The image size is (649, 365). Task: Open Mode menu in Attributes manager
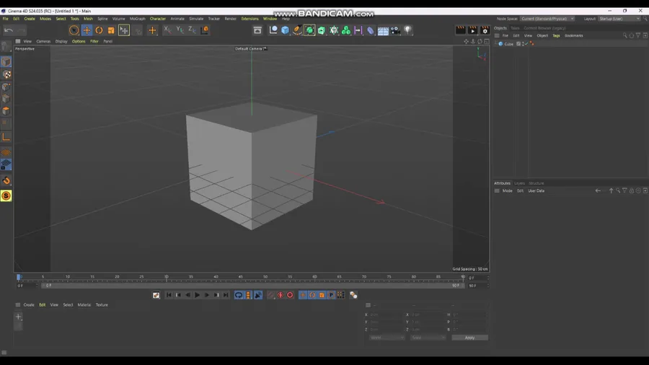pos(507,190)
